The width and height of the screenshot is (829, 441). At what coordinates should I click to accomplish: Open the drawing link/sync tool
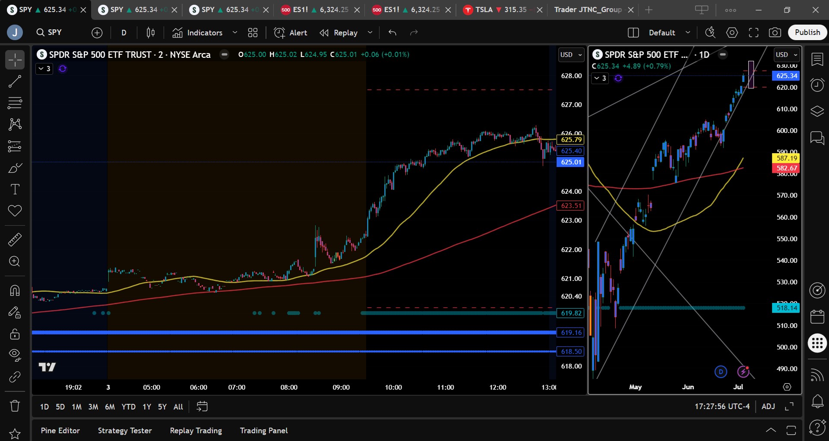click(x=15, y=377)
